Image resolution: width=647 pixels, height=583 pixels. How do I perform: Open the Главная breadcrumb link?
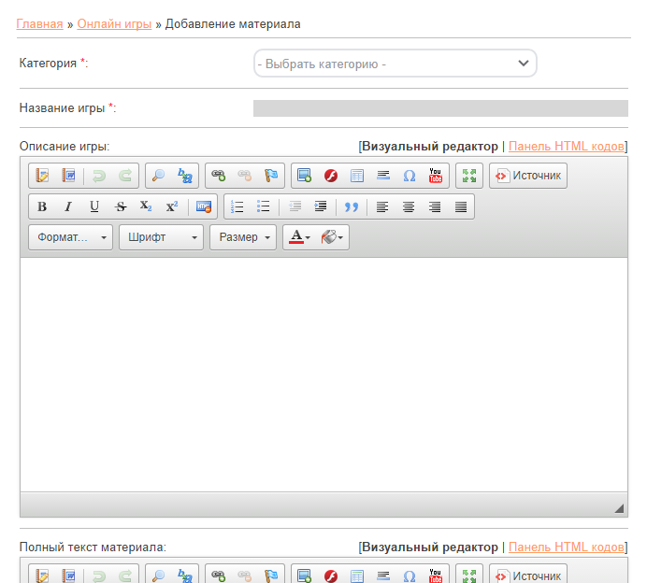pos(39,23)
